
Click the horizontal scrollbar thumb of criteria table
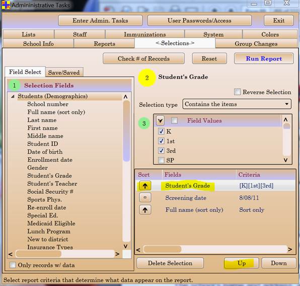tap(162, 249)
